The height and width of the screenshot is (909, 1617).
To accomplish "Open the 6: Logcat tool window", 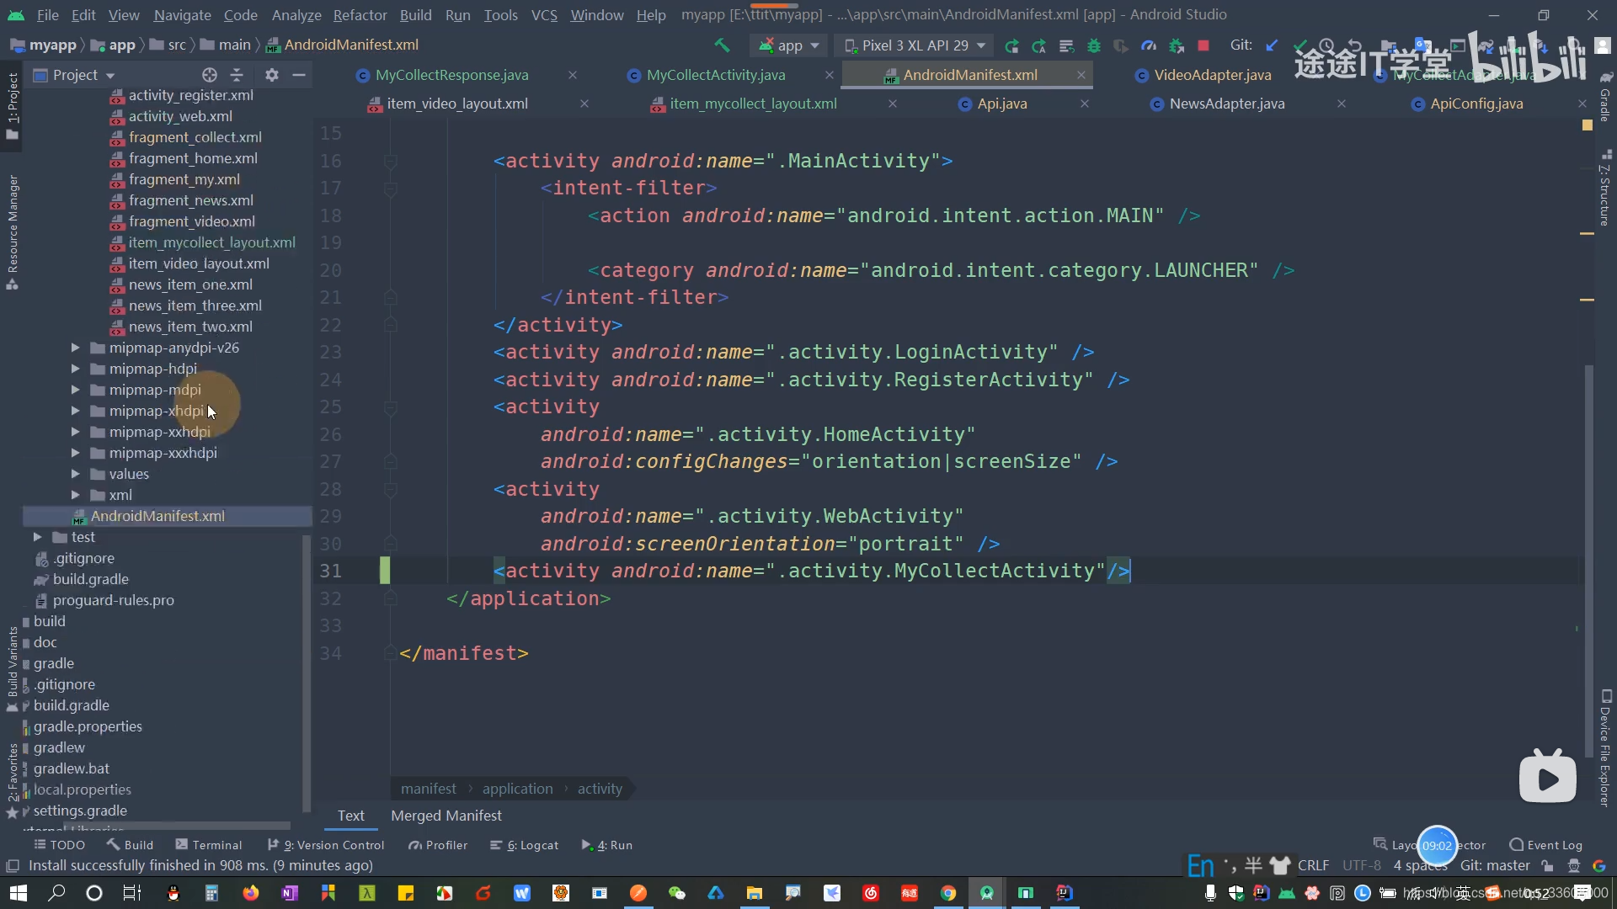I will [x=525, y=845].
